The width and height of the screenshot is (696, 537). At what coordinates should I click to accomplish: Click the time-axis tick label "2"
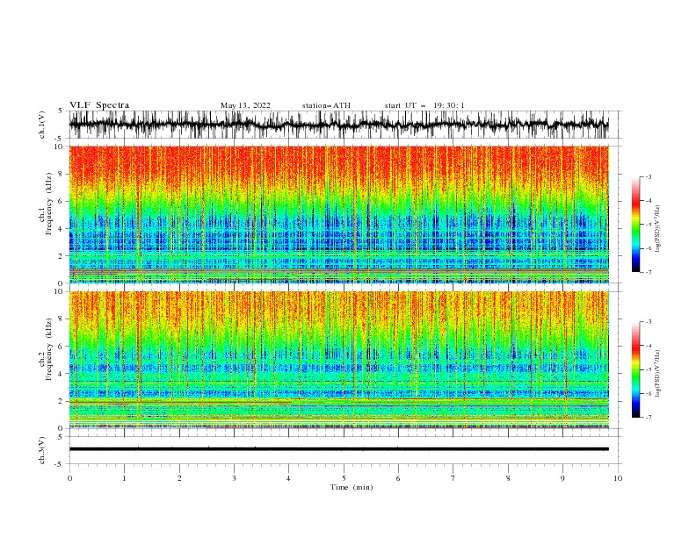pyautogui.click(x=179, y=478)
